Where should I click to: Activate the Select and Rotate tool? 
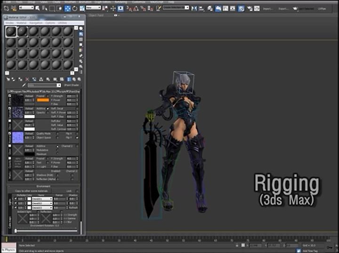point(74,8)
